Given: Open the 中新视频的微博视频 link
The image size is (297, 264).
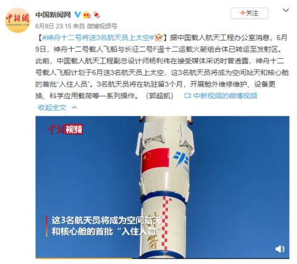Looking at the screenshot, I should click(225, 96).
